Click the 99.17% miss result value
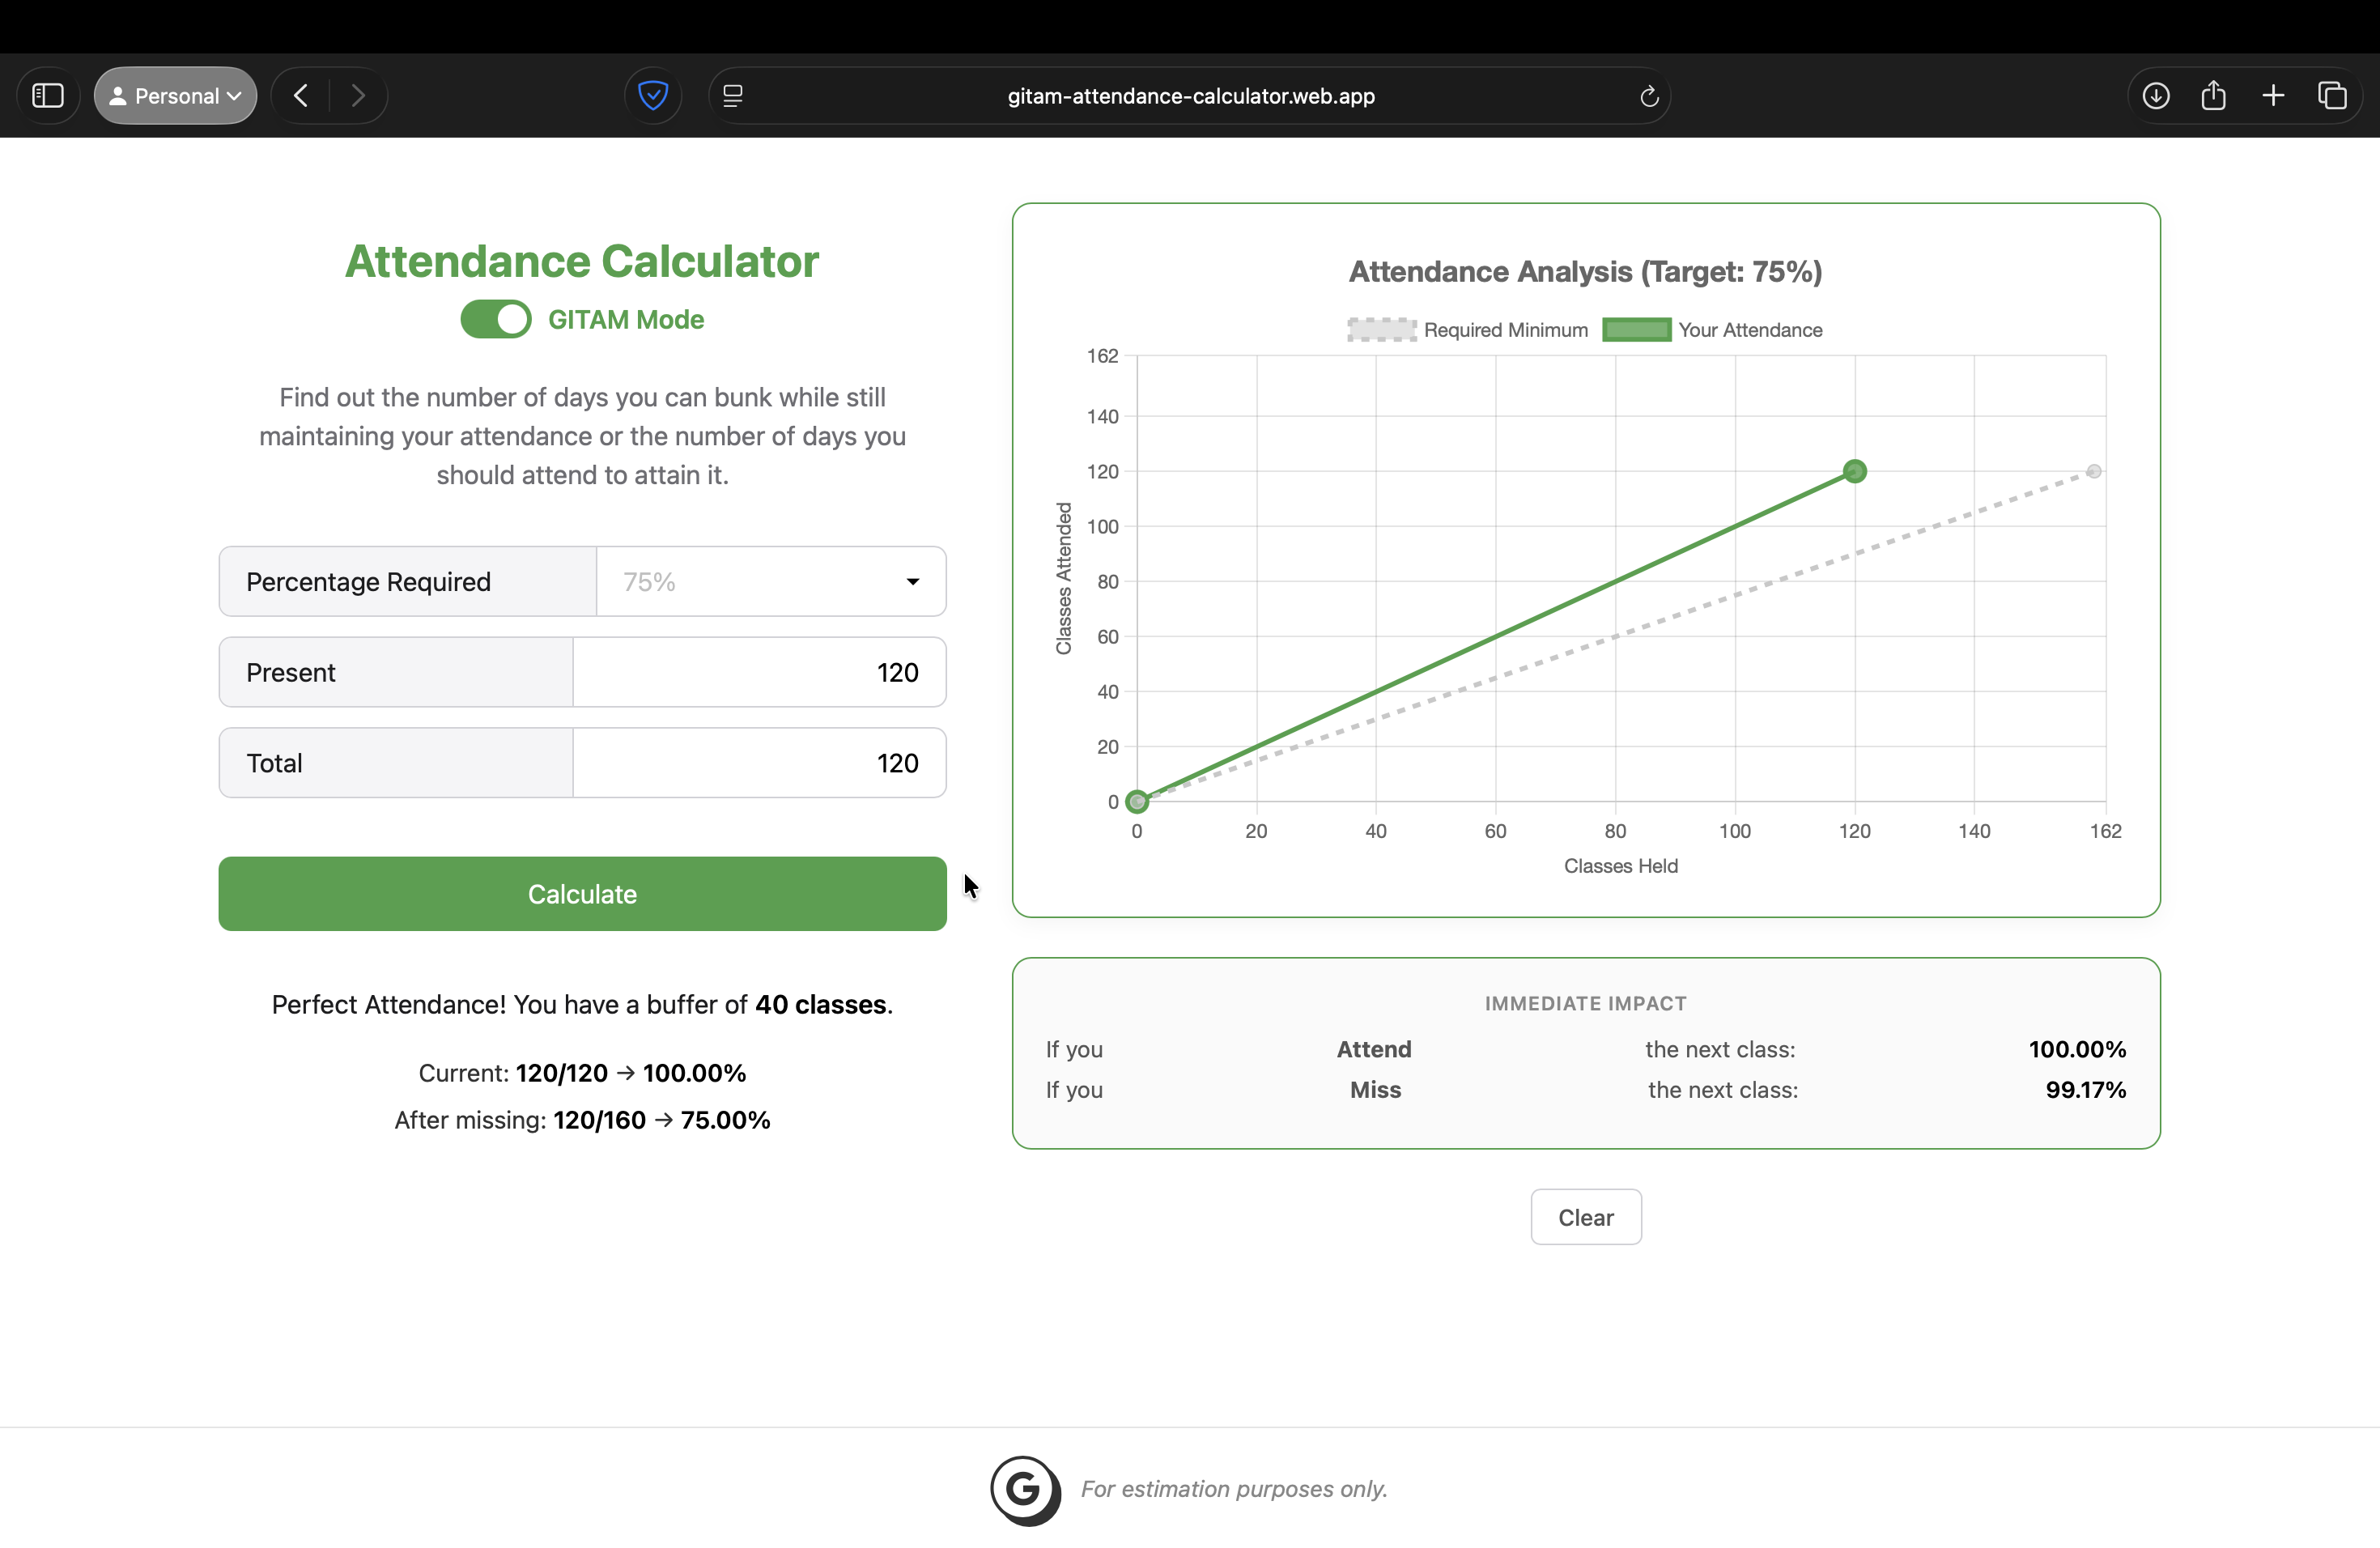 click(2086, 1090)
